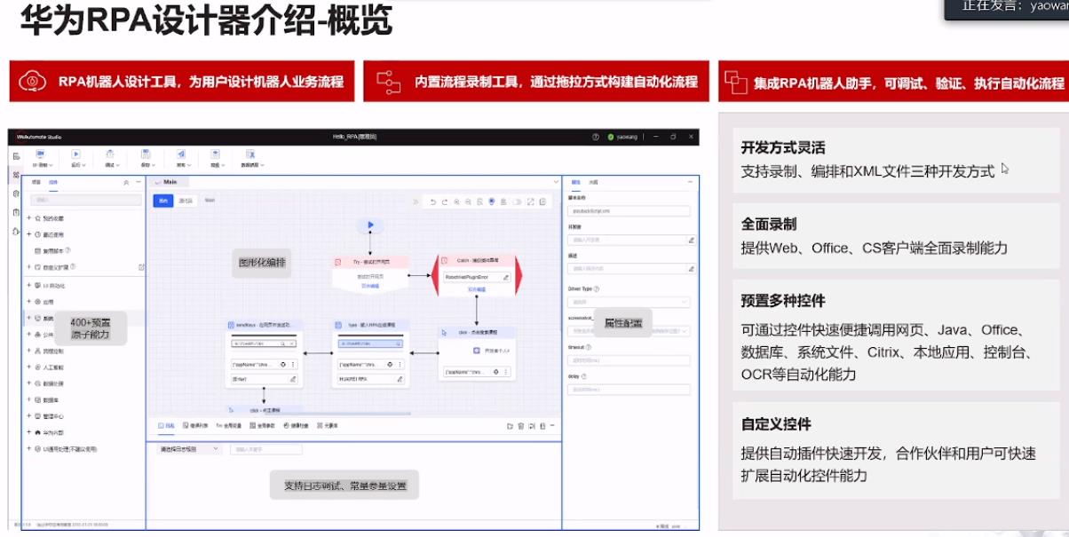Open the 元素库 tab at bottom
Image resolution: width=1069 pixels, height=537 pixels.
pos(327,426)
